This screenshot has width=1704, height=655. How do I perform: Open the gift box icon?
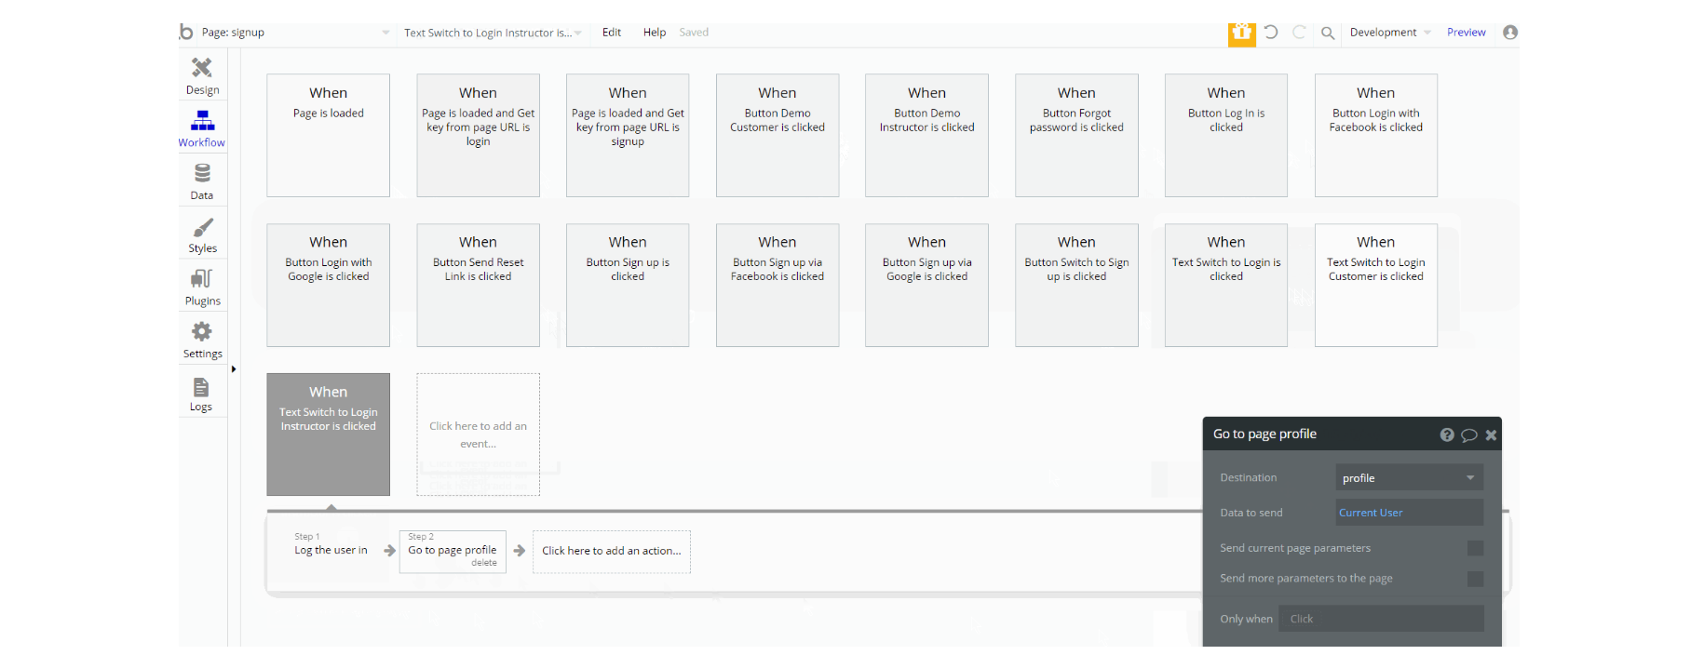coord(1242,33)
